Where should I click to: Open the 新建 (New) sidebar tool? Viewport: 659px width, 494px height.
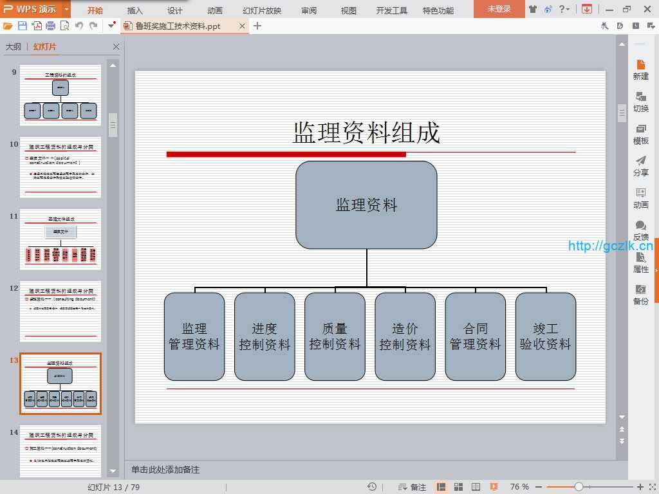[640, 69]
